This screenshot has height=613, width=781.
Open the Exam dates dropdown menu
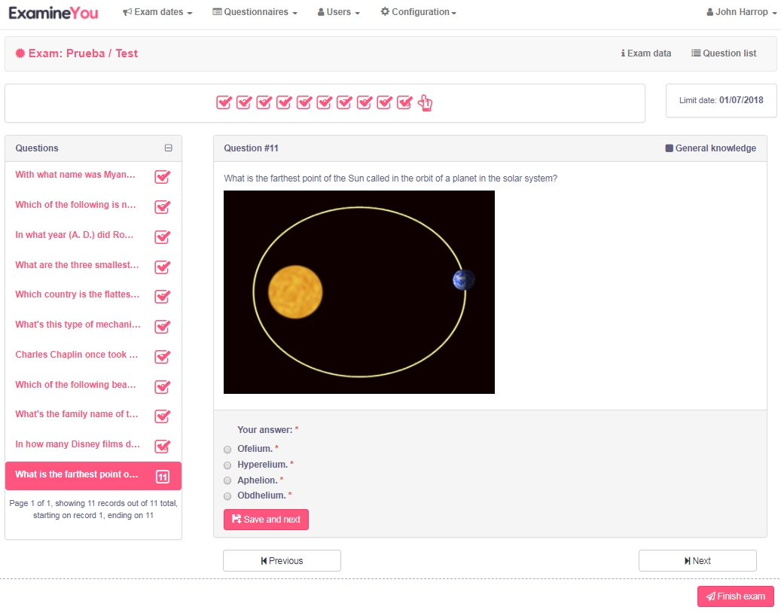coord(157,12)
